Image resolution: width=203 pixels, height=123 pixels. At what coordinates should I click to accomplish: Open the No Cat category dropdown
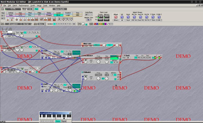point(31,24)
